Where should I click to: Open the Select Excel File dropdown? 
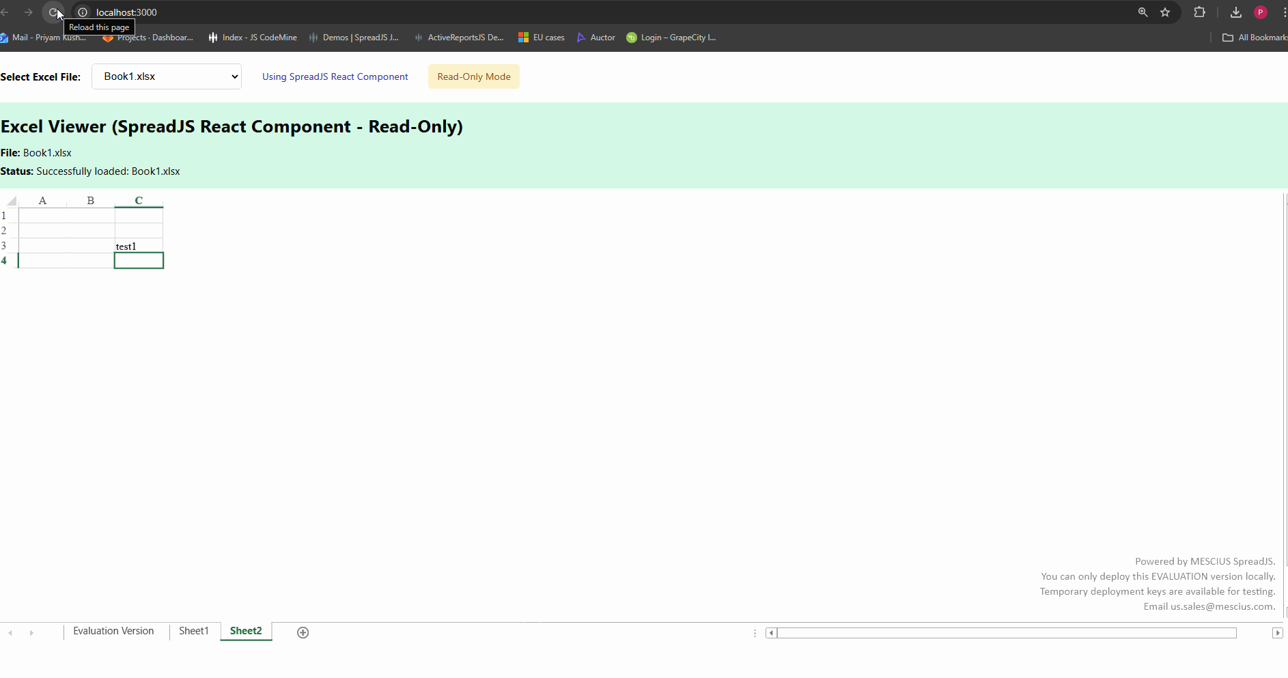167,76
